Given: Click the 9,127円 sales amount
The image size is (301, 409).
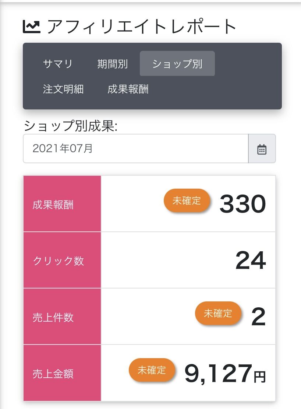Looking at the screenshot, I should pyautogui.click(x=224, y=373).
